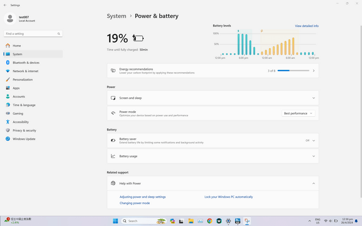Open Energy recommendations chevron
The height and width of the screenshot is (226, 362).
click(x=313, y=71)
